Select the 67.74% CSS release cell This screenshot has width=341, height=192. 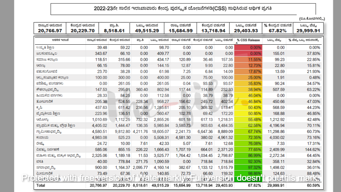248,131
